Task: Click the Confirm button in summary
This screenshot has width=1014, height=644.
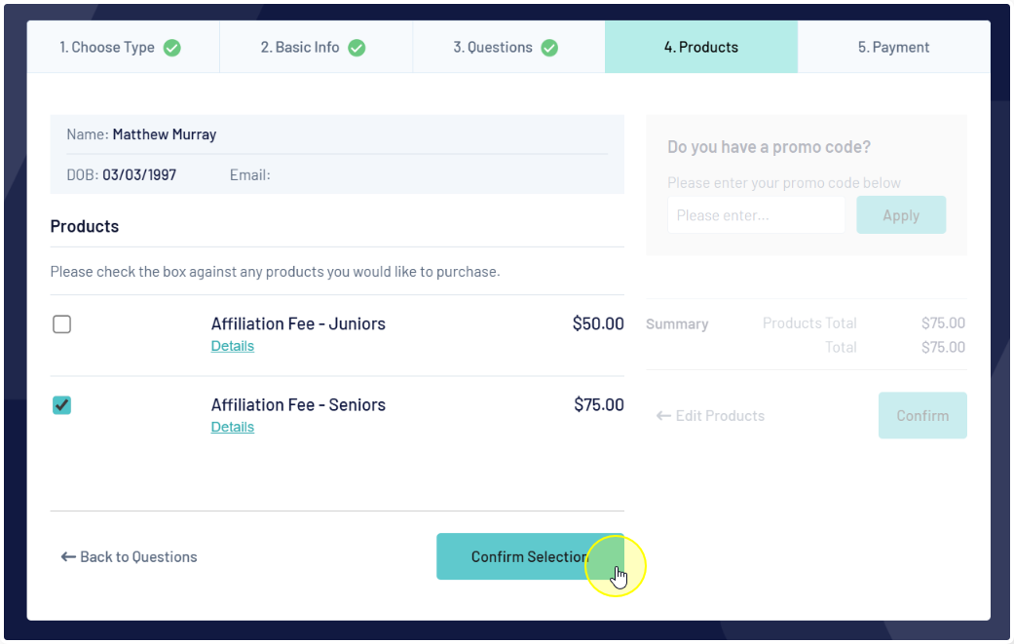Action: click(922, 416)
